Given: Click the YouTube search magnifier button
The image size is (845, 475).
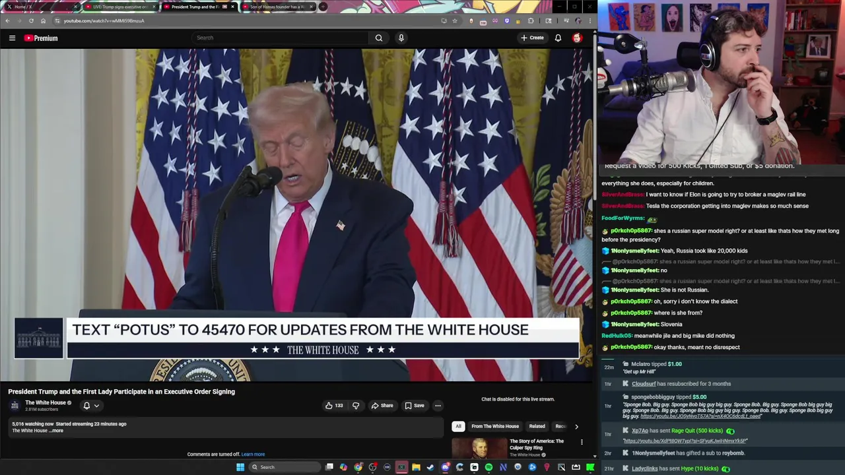Looking at the screenshot, I should click(379, 38).
